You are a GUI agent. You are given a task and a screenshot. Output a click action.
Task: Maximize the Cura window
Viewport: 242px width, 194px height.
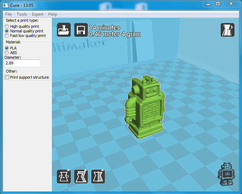[218, 4]
